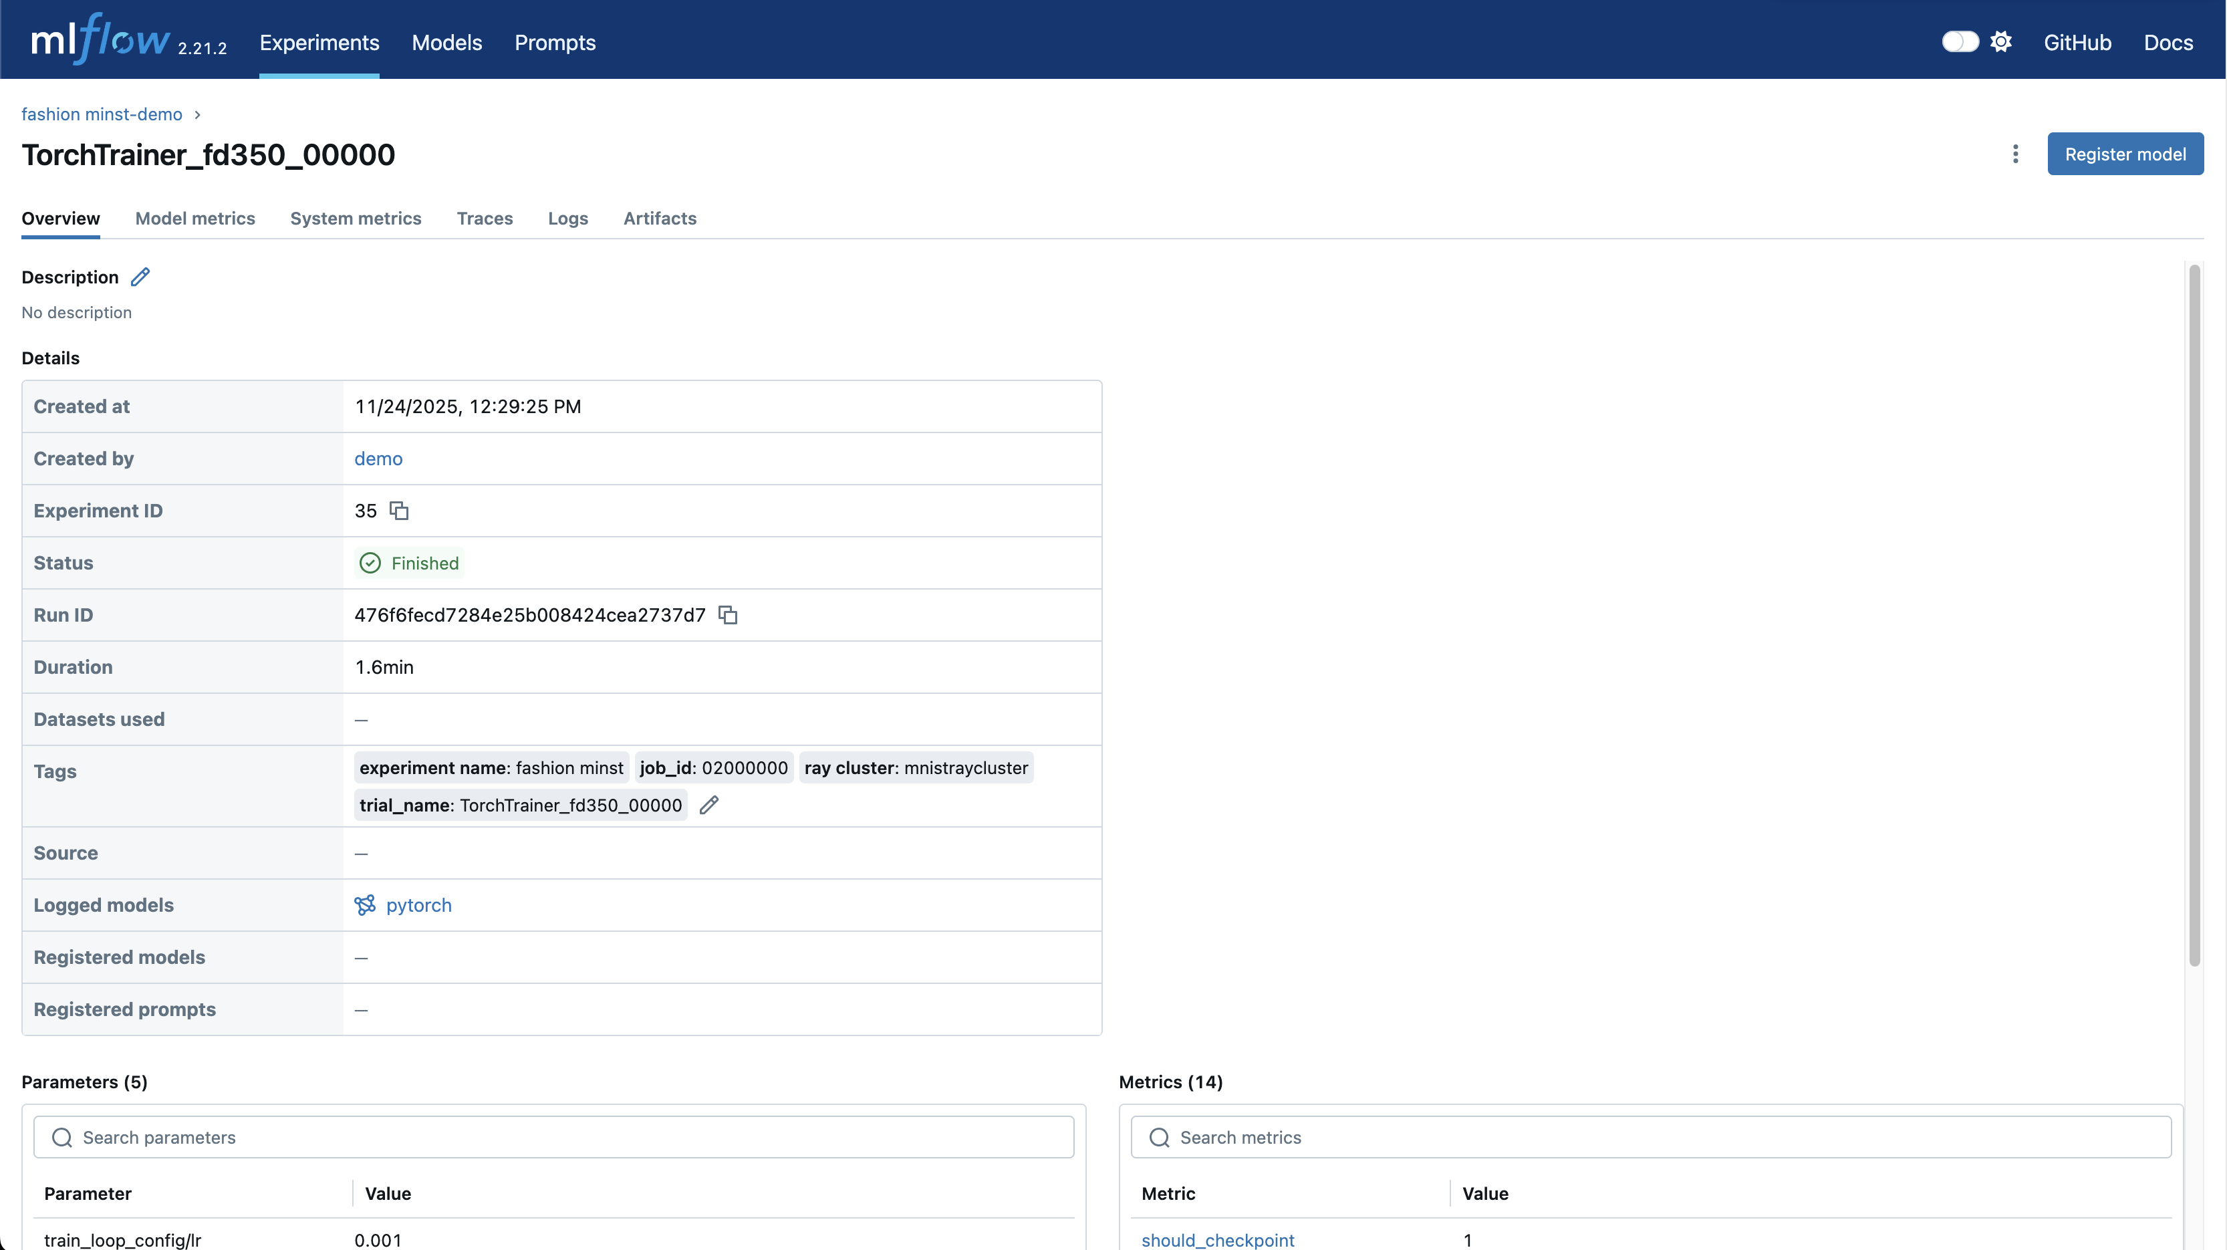Click the search icon in metrics
This screenshot has height=1250, width=2227.
point(1160,1138)
